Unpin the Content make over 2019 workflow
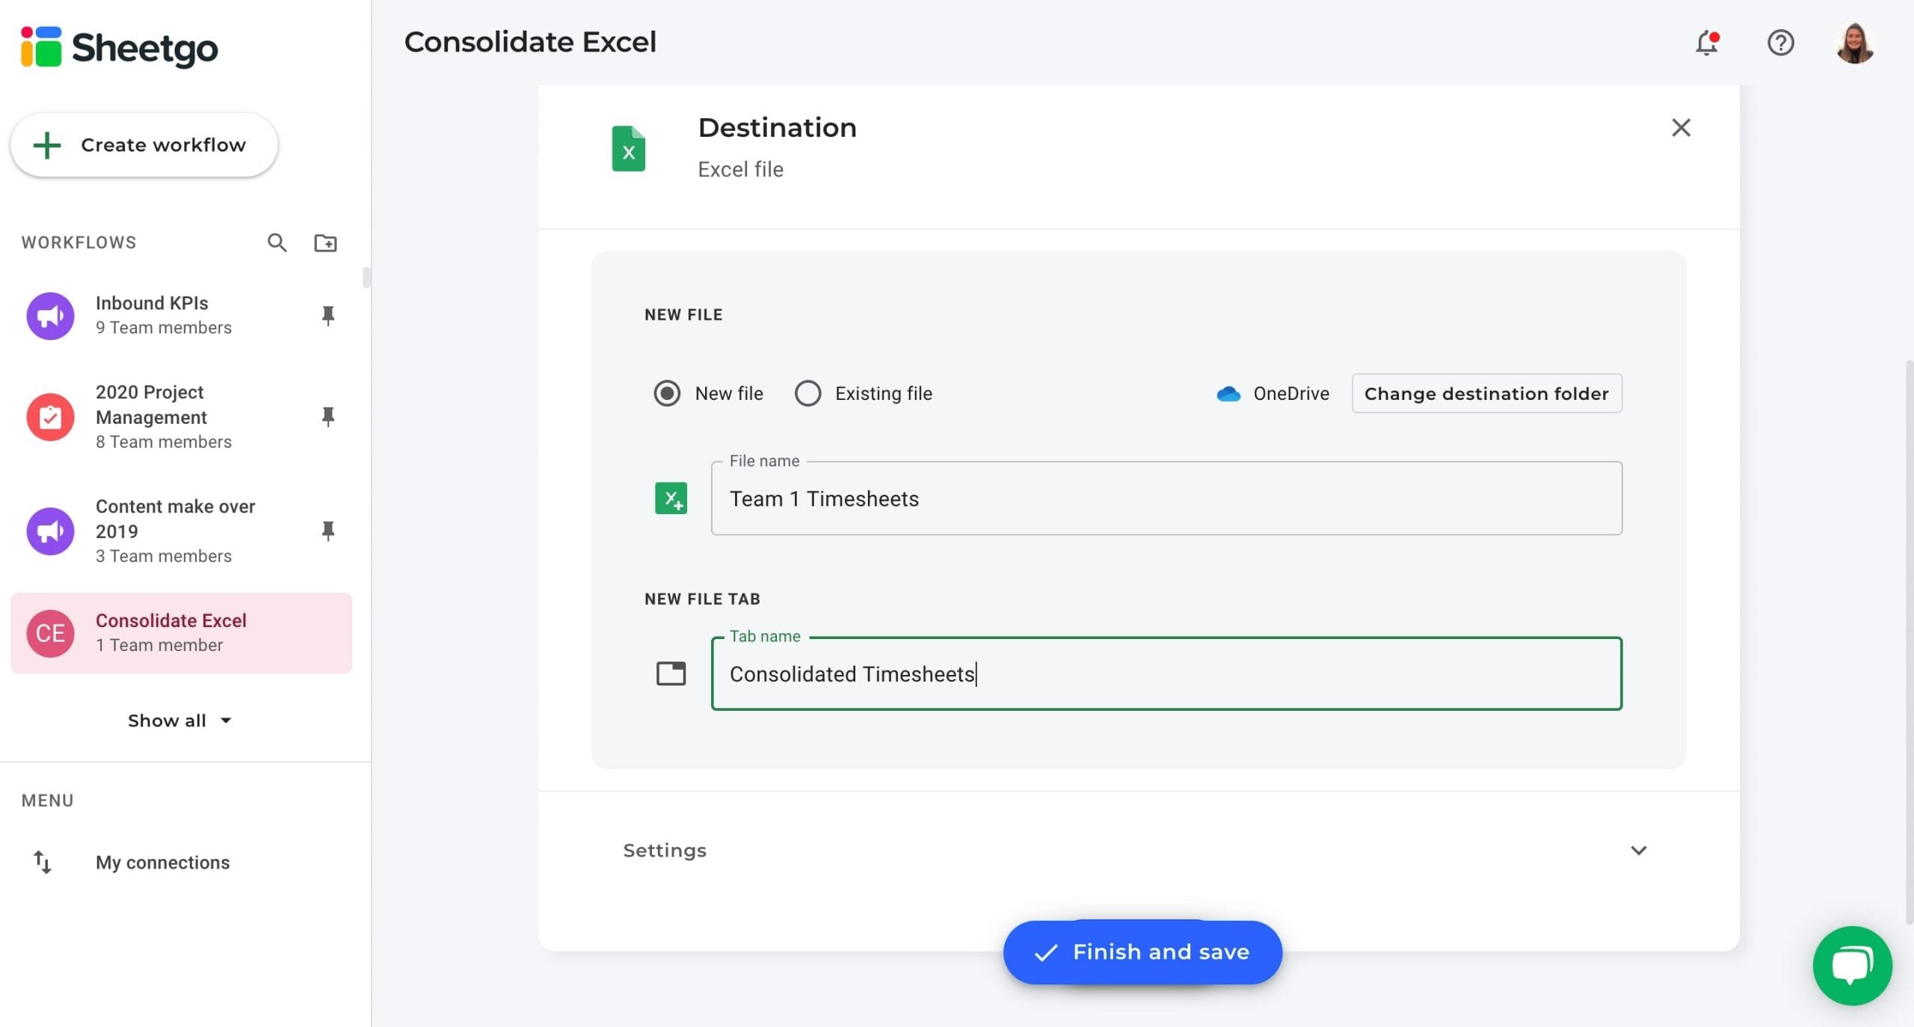1914x1027 pixels. 327,531
